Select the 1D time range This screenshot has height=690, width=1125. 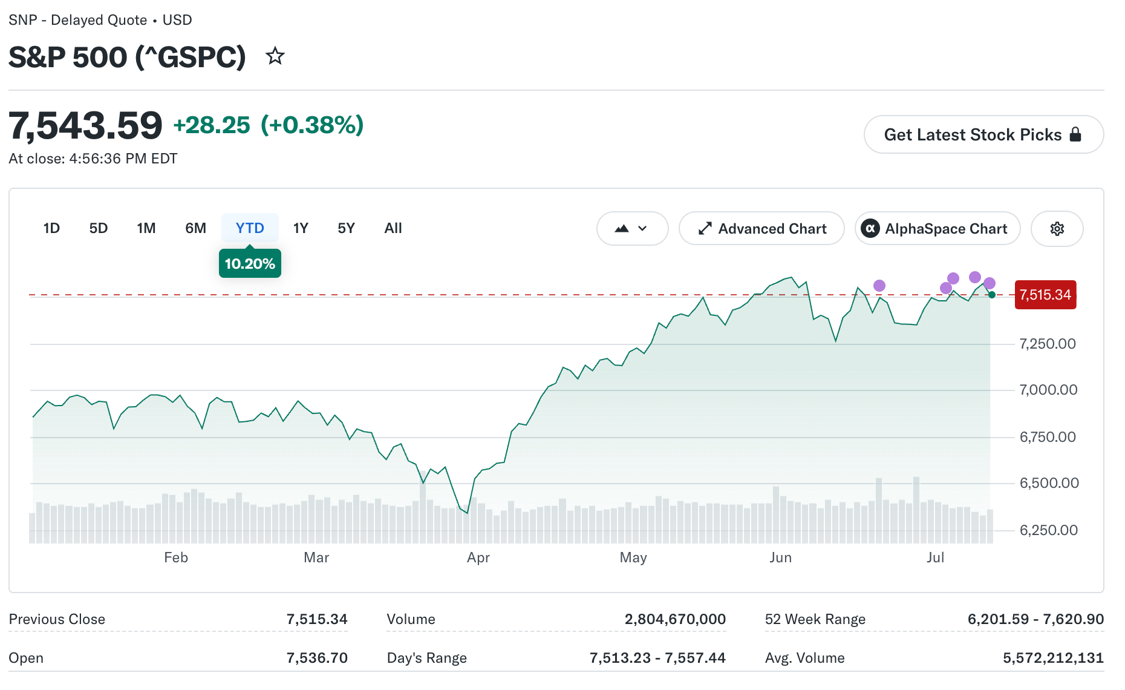51,228
